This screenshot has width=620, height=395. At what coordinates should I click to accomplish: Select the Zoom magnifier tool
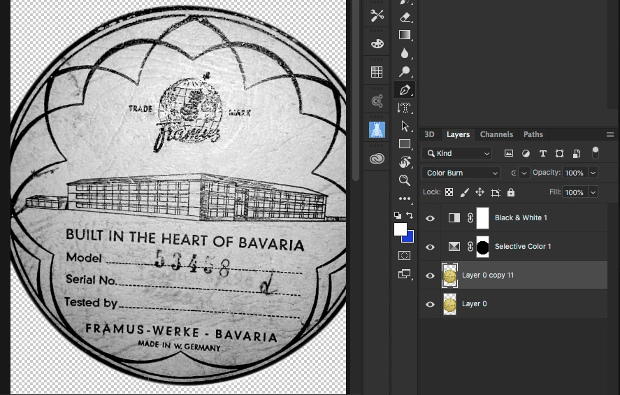click(405, 180)
